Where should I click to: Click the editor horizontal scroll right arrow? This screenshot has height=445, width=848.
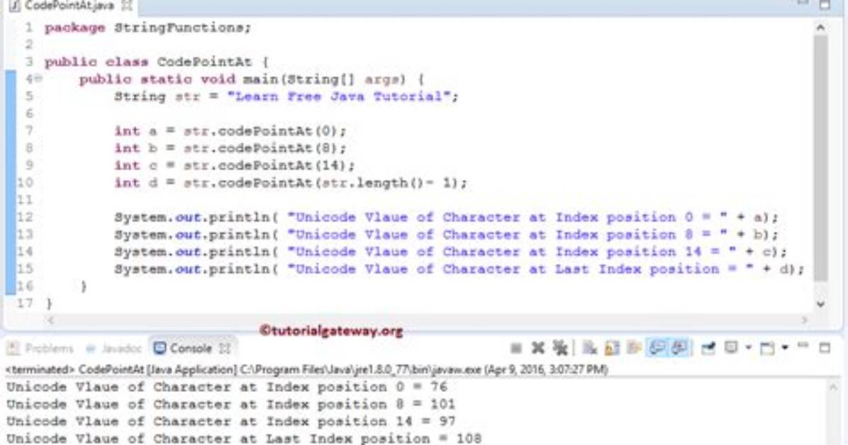click(804, 320)
